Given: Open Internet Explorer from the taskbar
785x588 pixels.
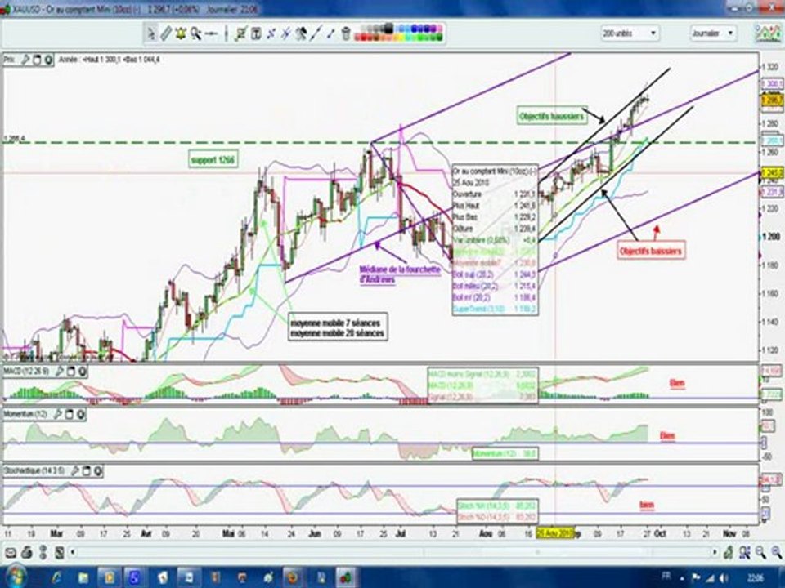Looking at the screenshot, I should [56, 578].
